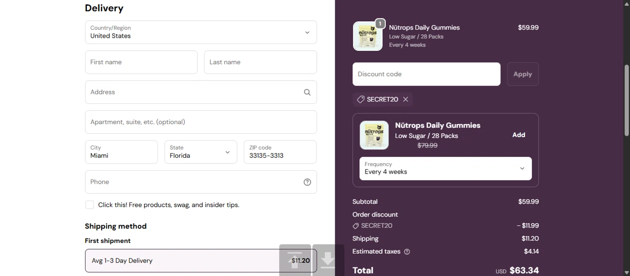Click the upload arrow overlay icon

(x=295, y=260)
